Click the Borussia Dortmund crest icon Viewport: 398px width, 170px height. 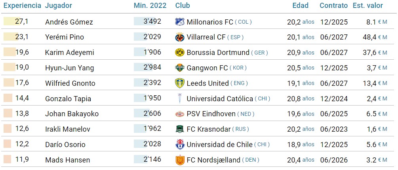[x=180, y=53]
